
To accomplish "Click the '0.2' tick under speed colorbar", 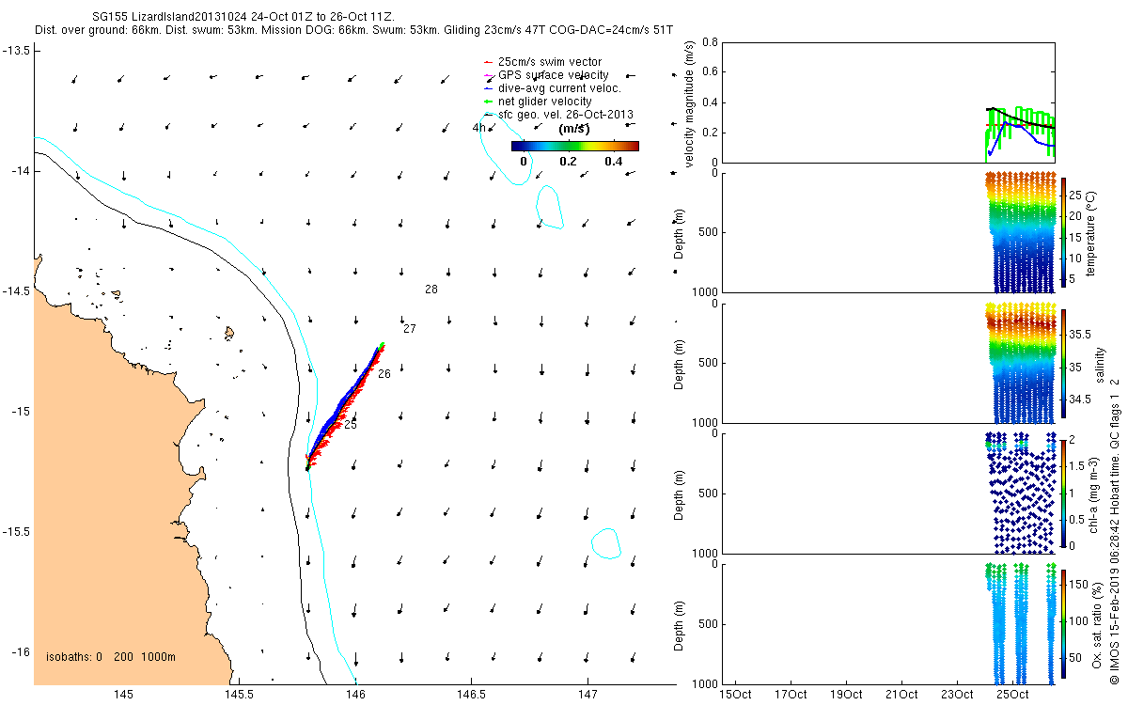I will pyautogui.click(x=568, y=161).
